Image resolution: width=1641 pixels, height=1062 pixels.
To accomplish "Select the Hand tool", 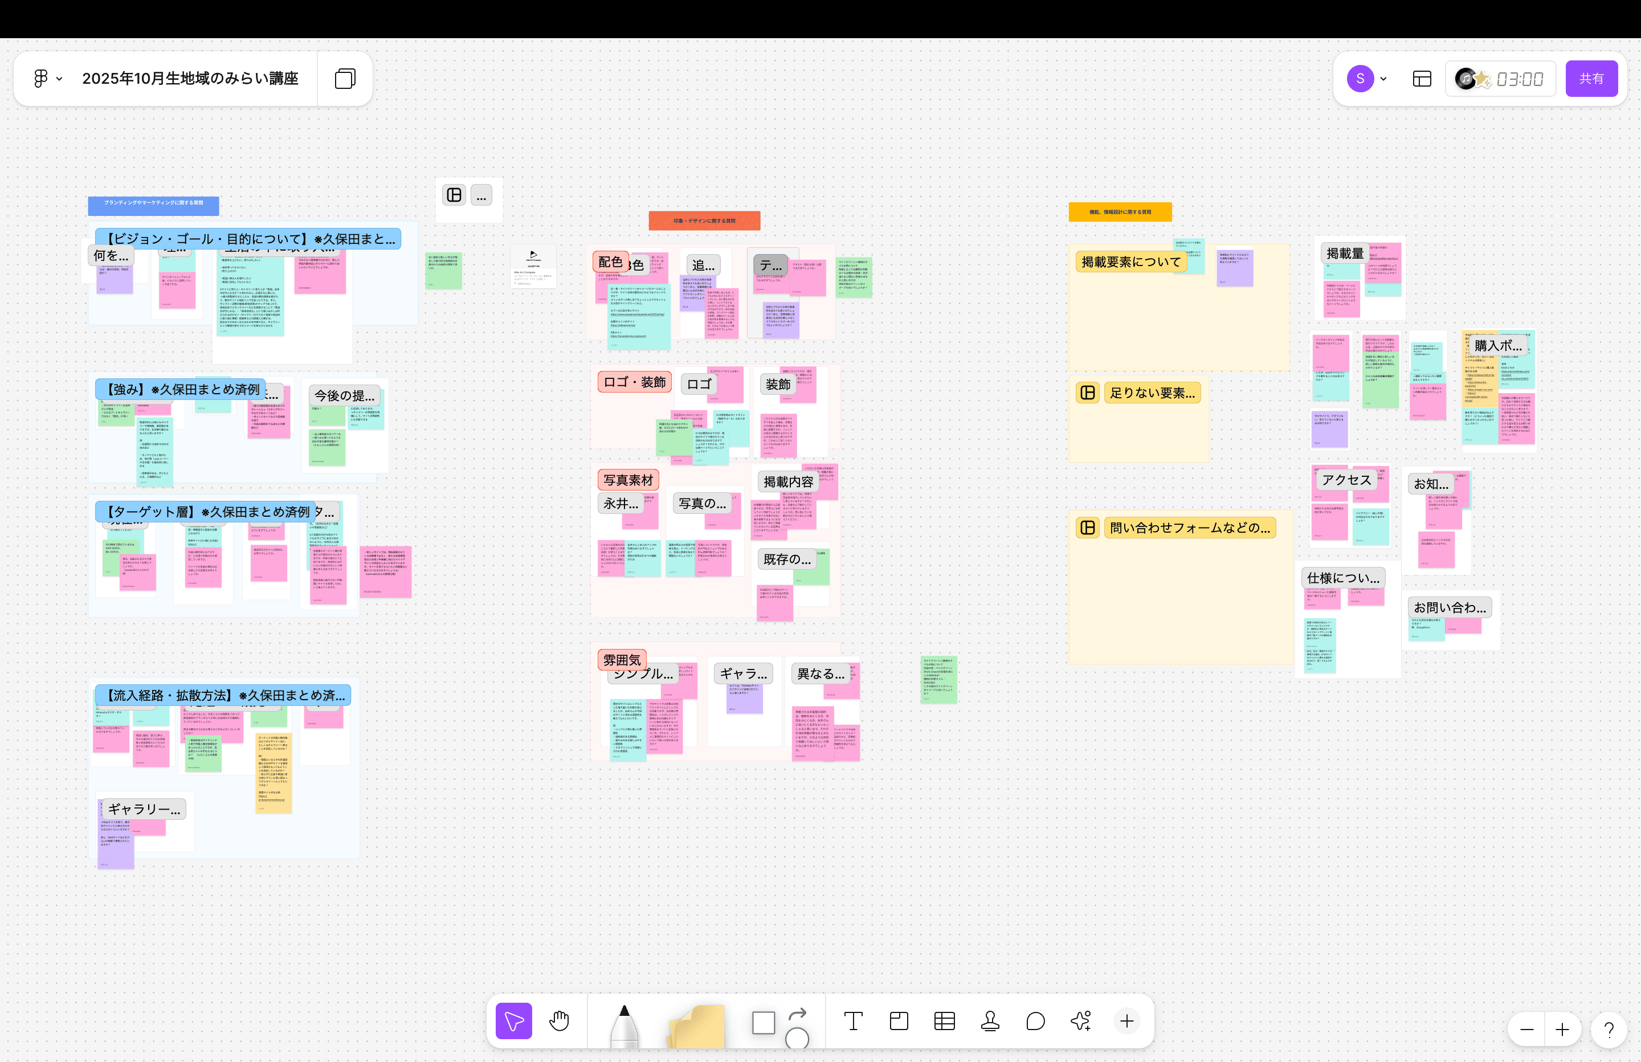I will (559, 1020).
